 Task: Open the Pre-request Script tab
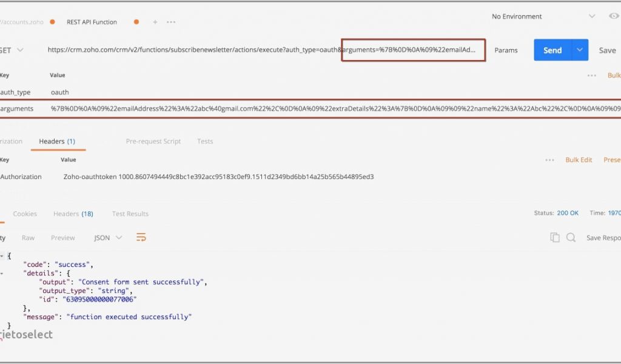[x=153, y=141]
